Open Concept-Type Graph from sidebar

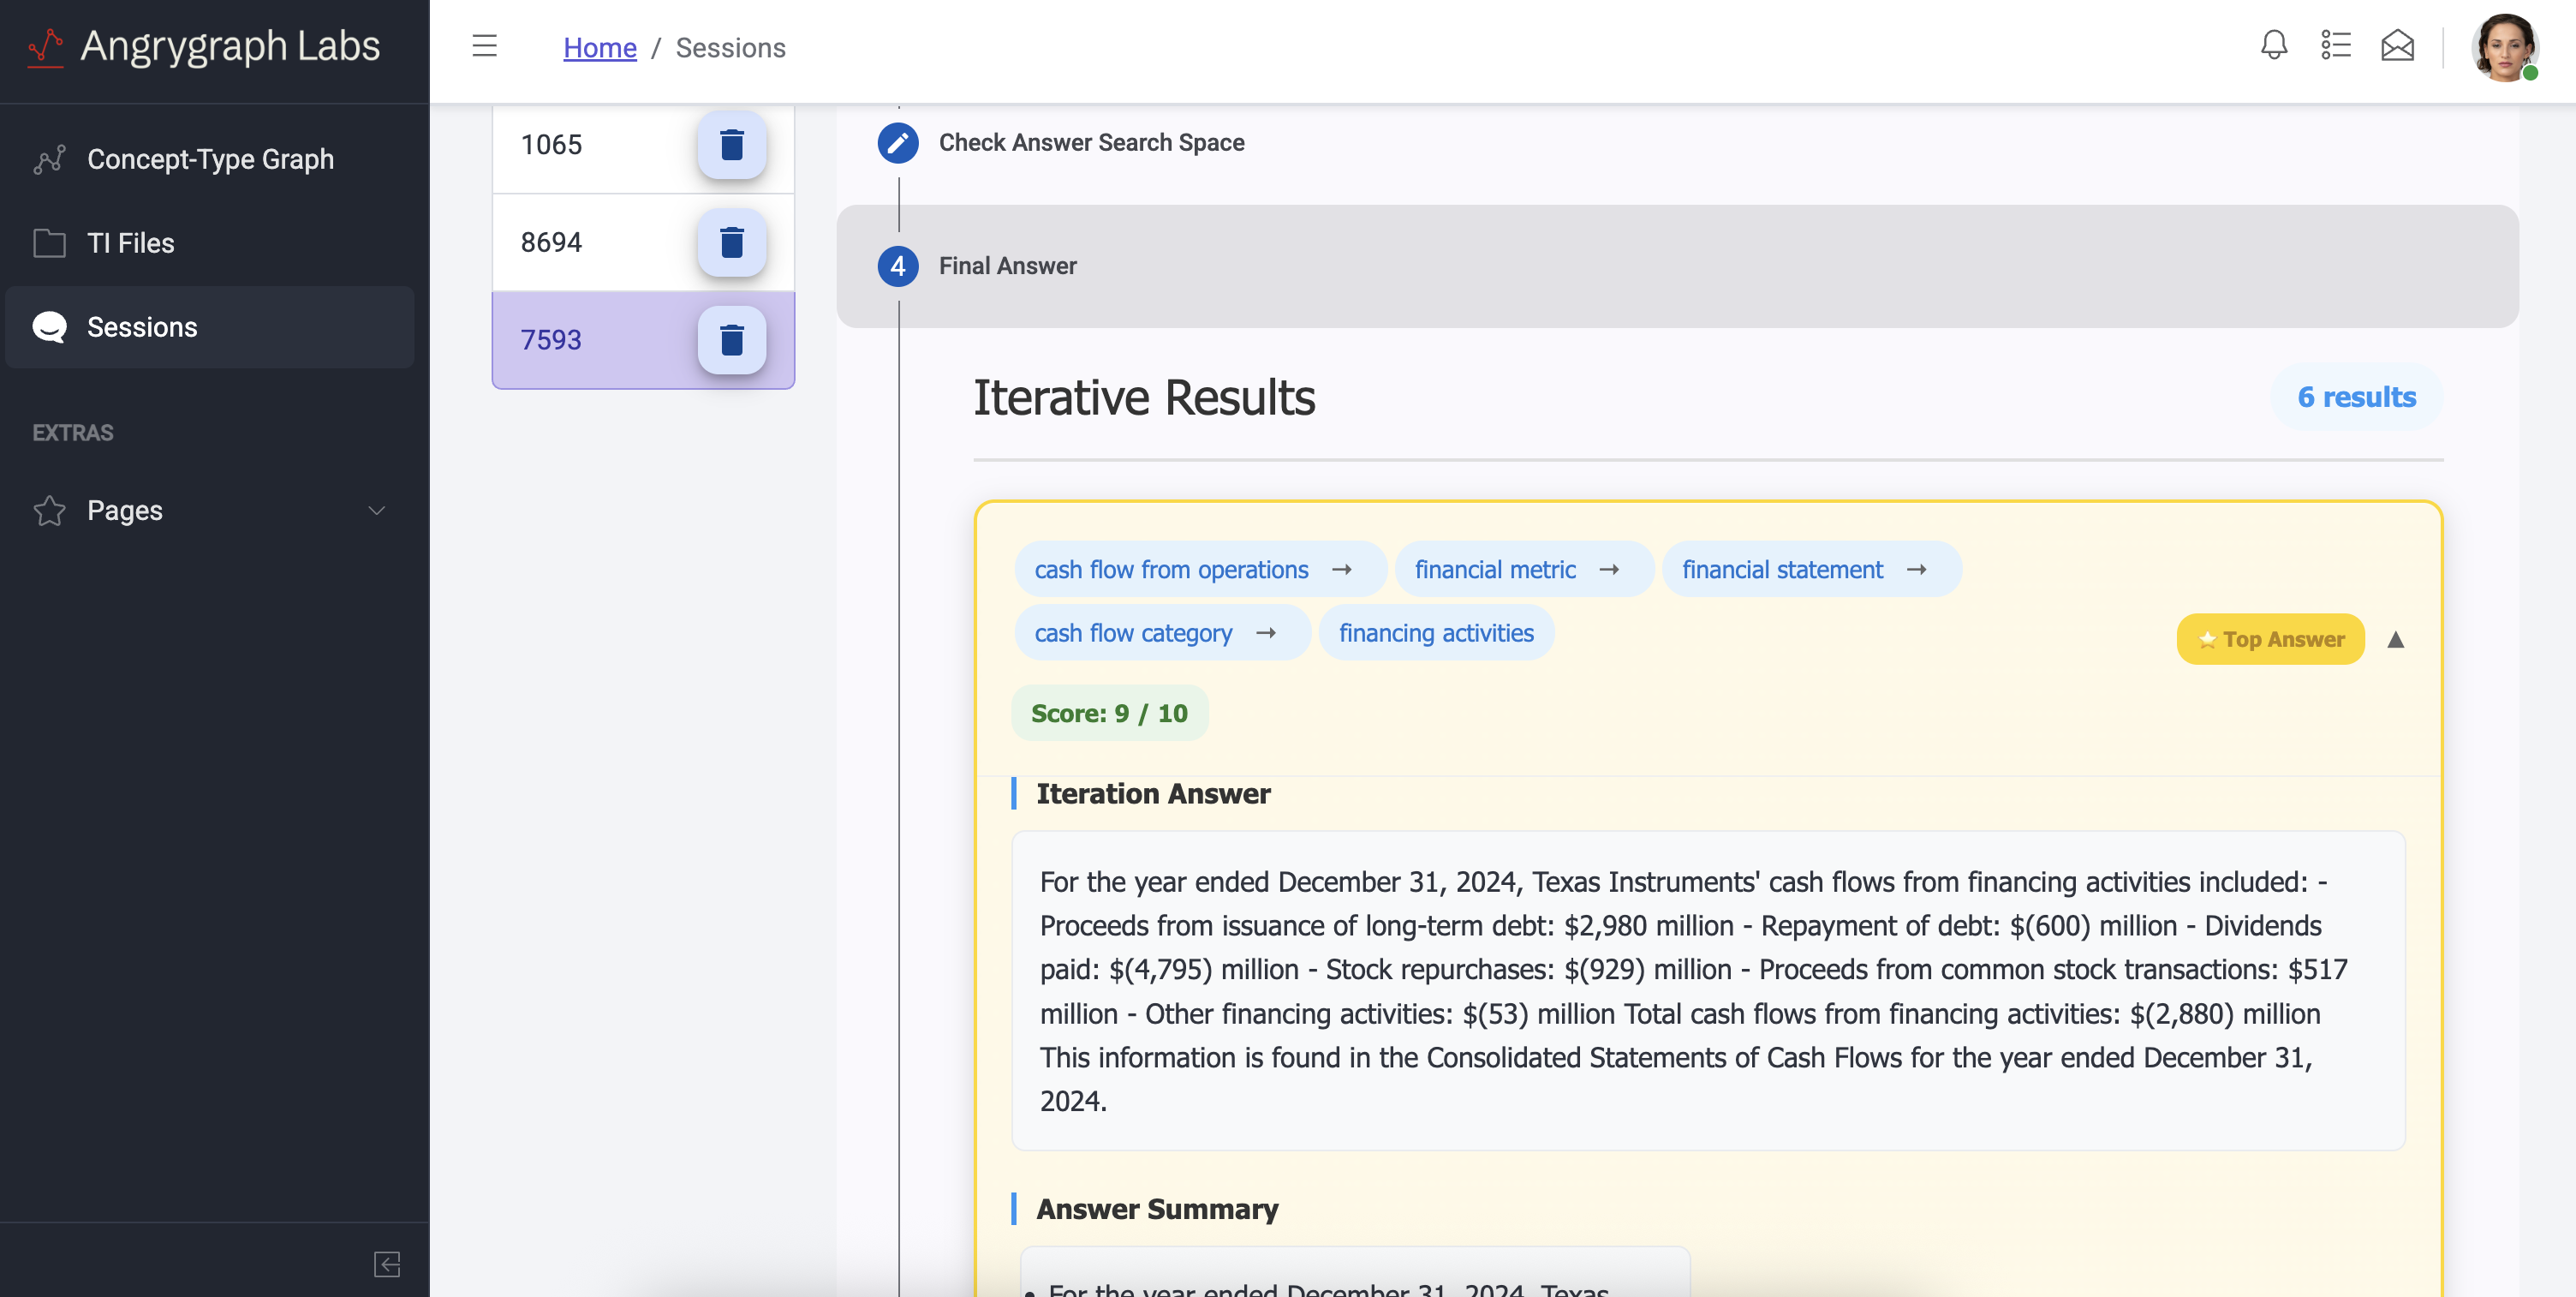[x=210, y=159]
